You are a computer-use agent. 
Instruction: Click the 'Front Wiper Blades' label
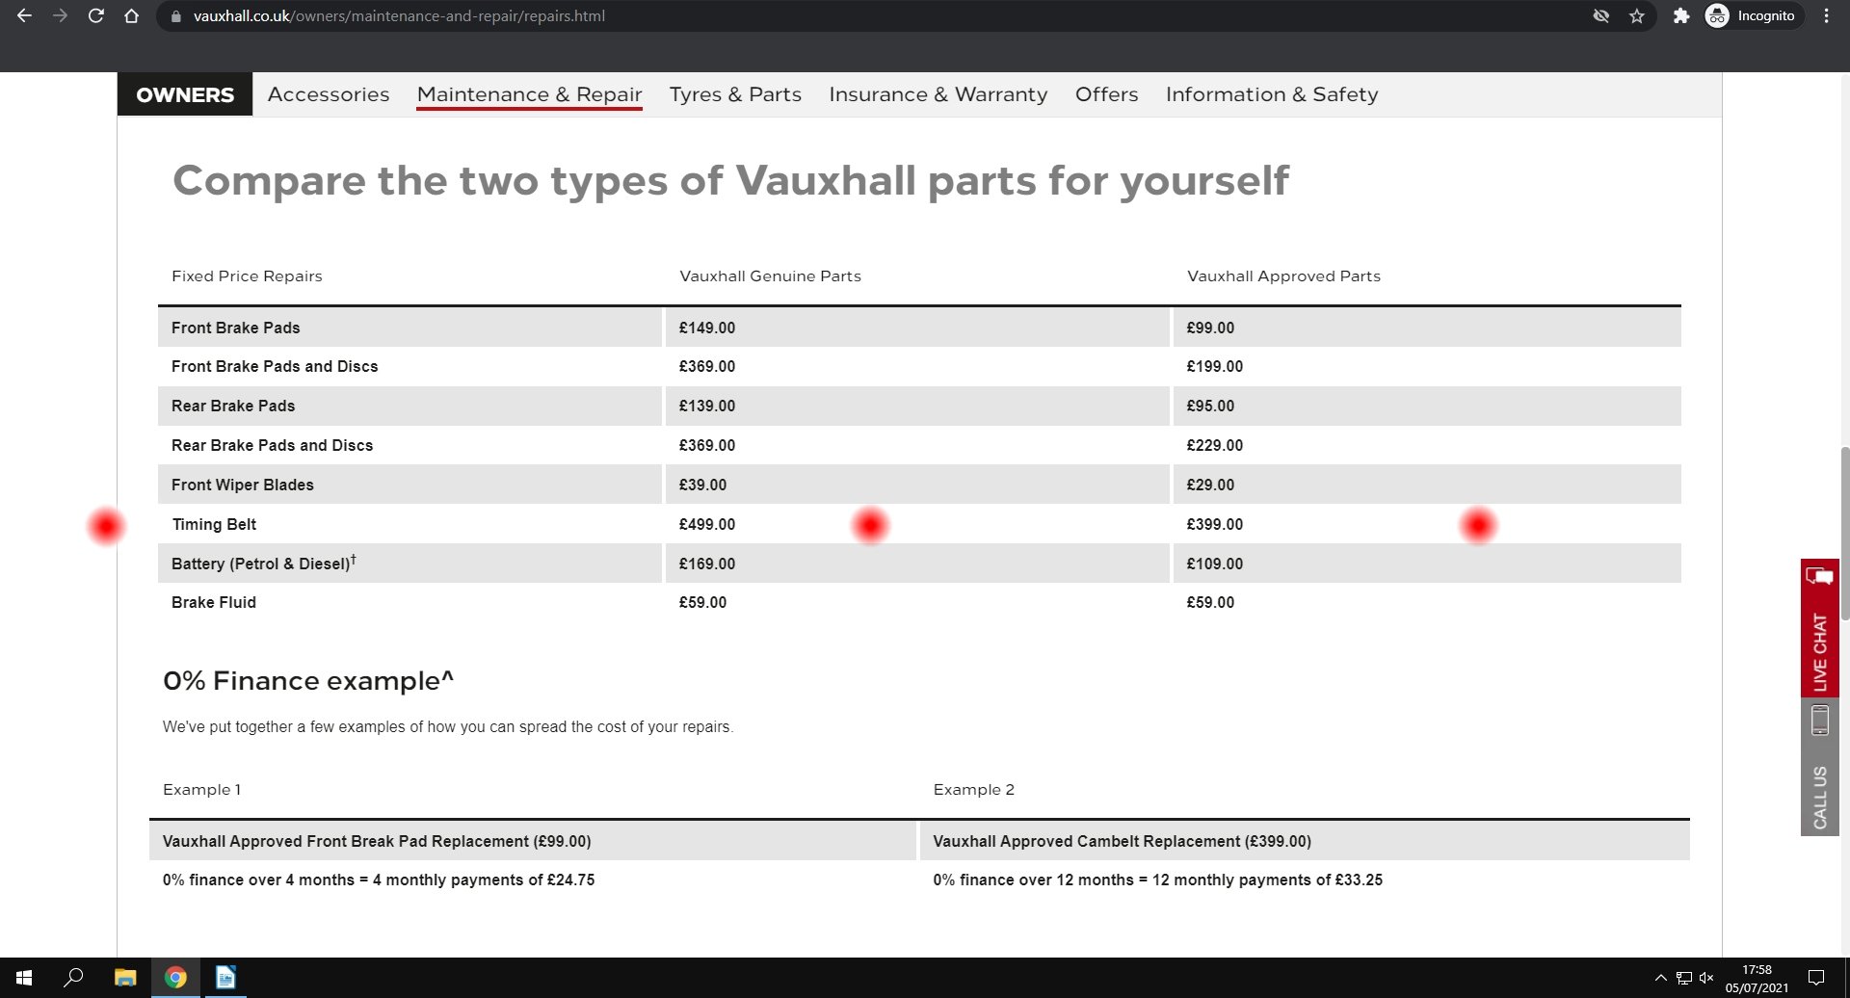point(243,485)
